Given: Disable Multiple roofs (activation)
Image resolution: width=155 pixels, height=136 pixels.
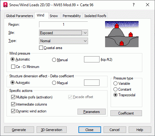Looking at the screenshot, I should coord(13,97).
